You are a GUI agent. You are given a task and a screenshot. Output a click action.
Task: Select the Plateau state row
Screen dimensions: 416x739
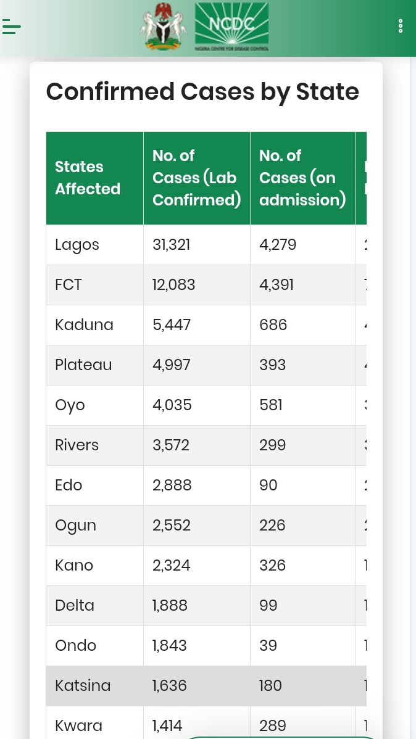click(83, 365)
